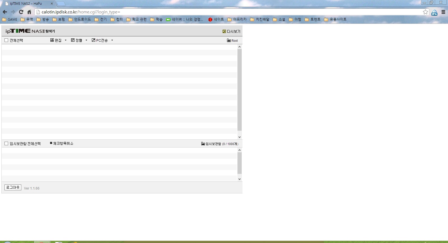
Task: Toggle 임시보관함 전체선택 checkbox
Action: pos(6,144)
